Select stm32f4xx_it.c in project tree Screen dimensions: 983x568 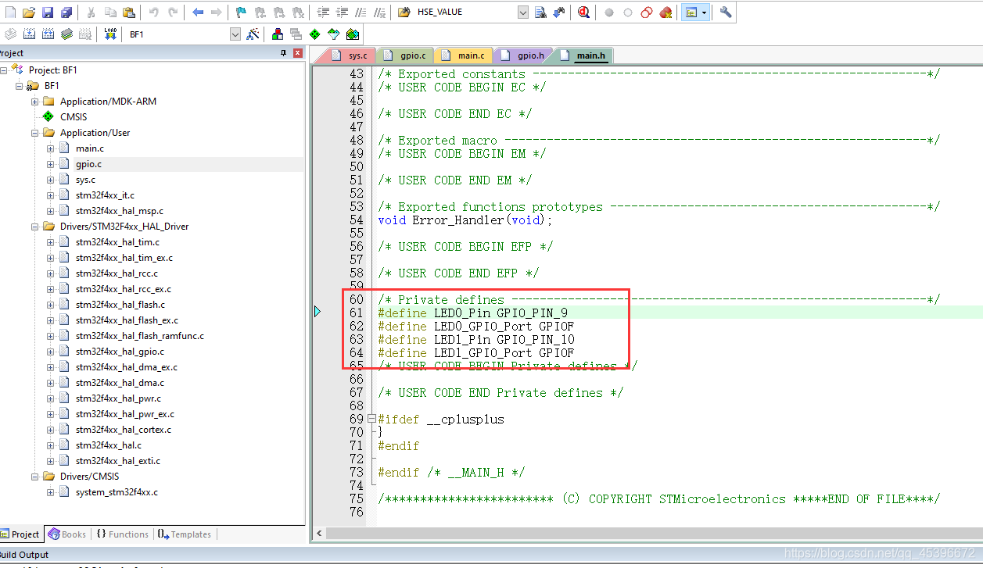105,195
